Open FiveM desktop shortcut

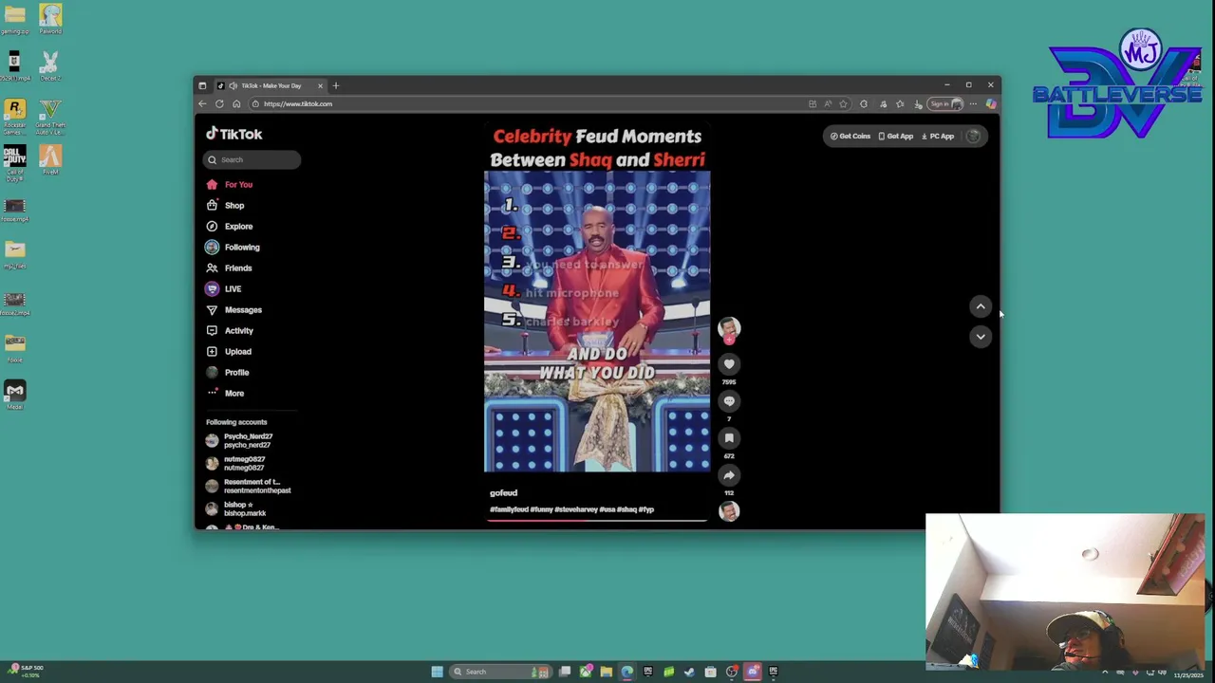tap(50, 159)
